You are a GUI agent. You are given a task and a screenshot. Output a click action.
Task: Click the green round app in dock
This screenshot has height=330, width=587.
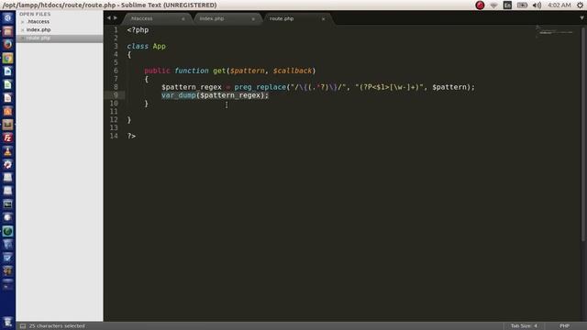(x=7, y=231)
